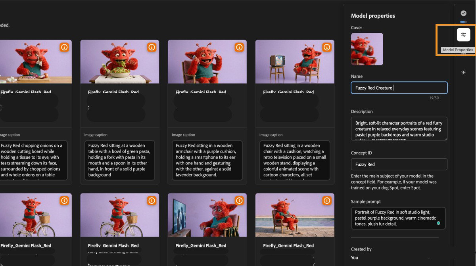Click Firefly_Gemini Flash_Red title on pasta card
The width and height of the screenshot is (476, 266).
113,92
